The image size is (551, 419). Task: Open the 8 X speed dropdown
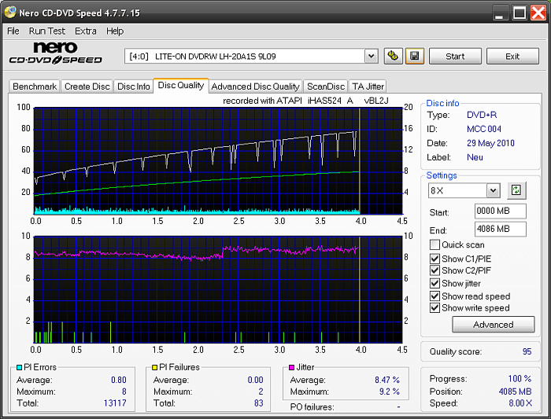(x=493, y=190)
